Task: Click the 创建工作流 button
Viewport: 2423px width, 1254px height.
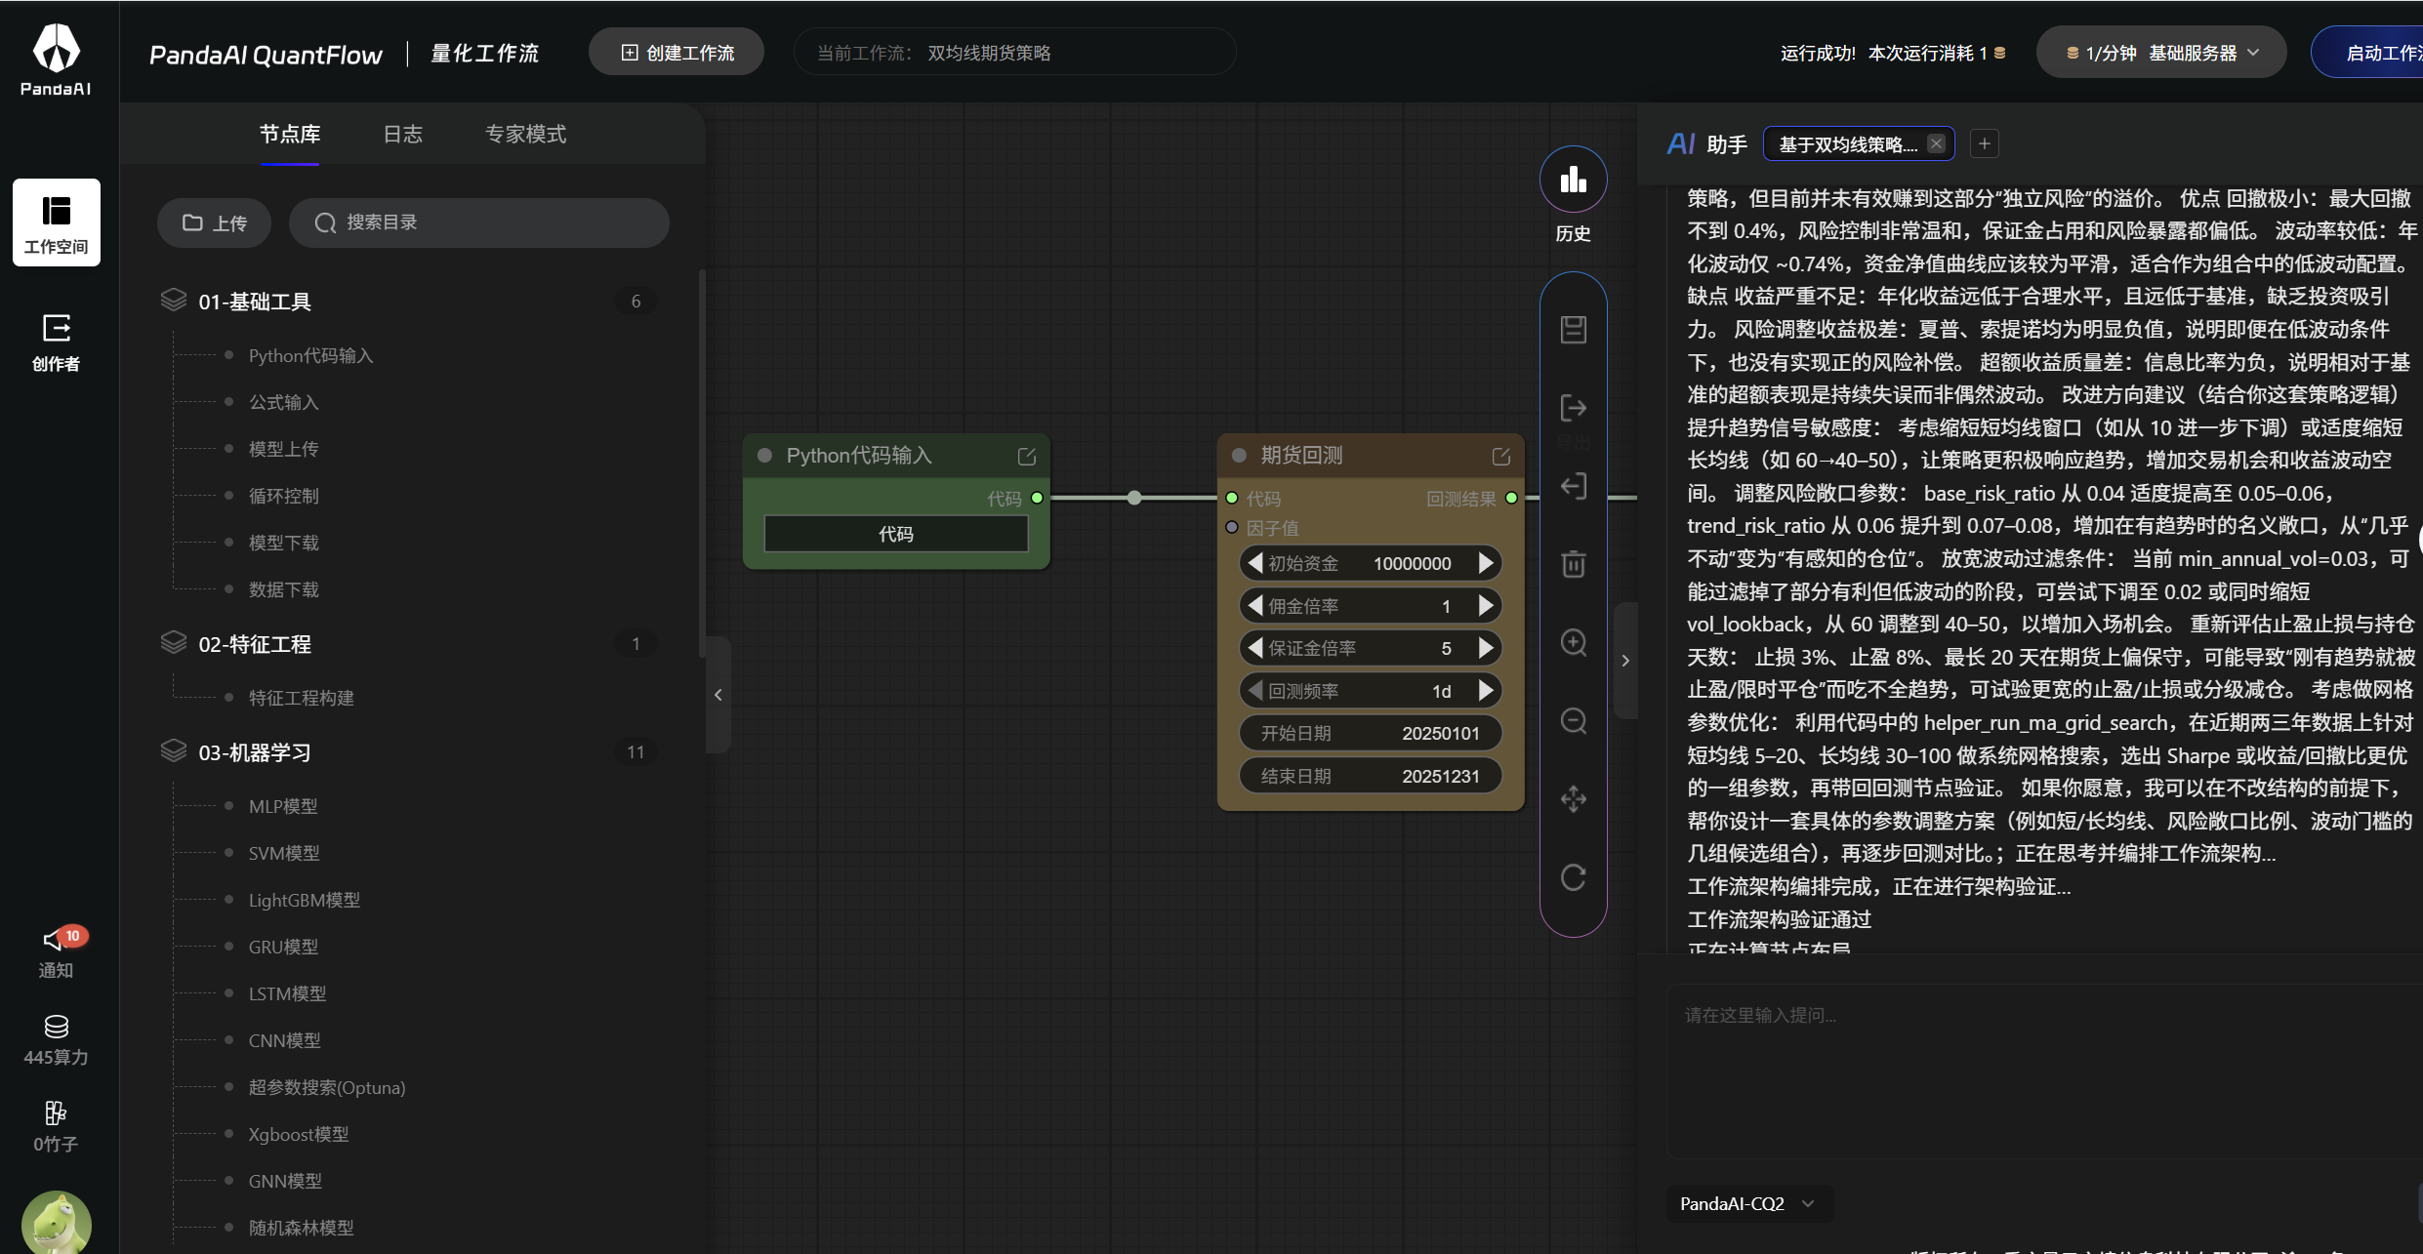Action: pos(677,53)
